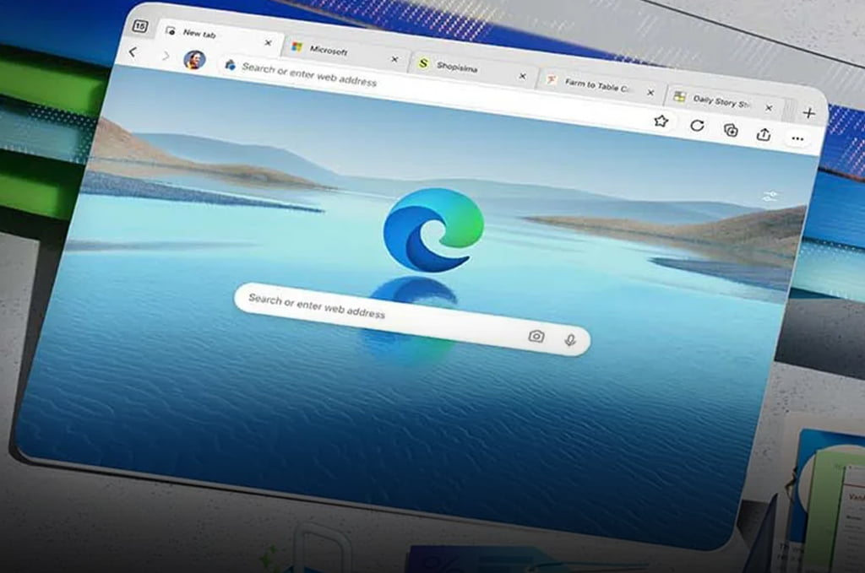Viewport: 865px width, 573px height.
Task: Select the Farm to Table tab
Action: click(x=591, y=84)
